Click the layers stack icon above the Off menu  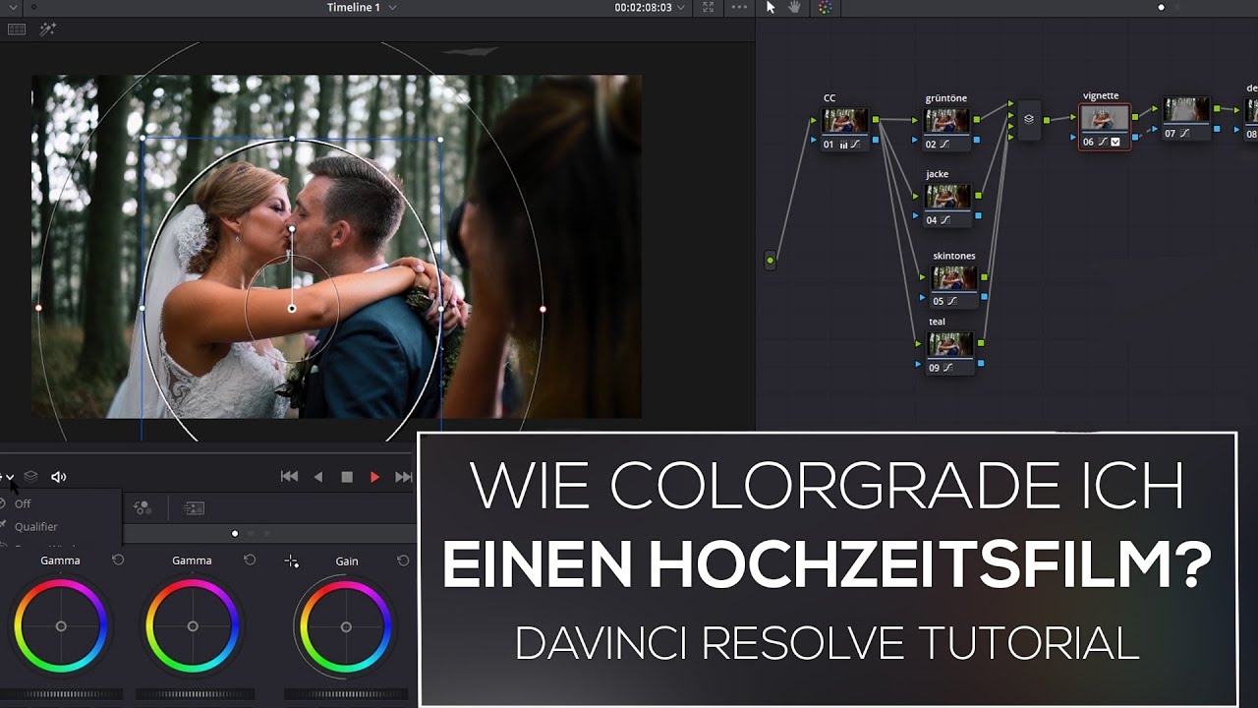tap(30, 477)
